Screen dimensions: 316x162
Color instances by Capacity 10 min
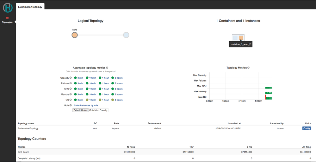pos(91,78)
